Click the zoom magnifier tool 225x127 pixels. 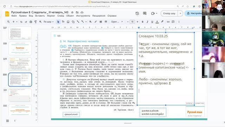(40, 22)
